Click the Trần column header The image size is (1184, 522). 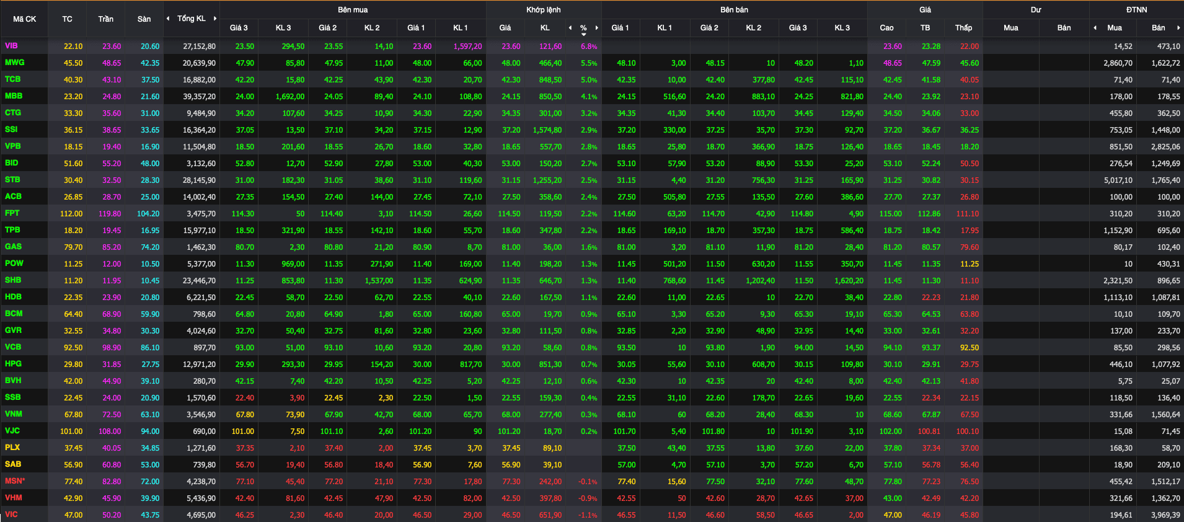click(105, 19)
